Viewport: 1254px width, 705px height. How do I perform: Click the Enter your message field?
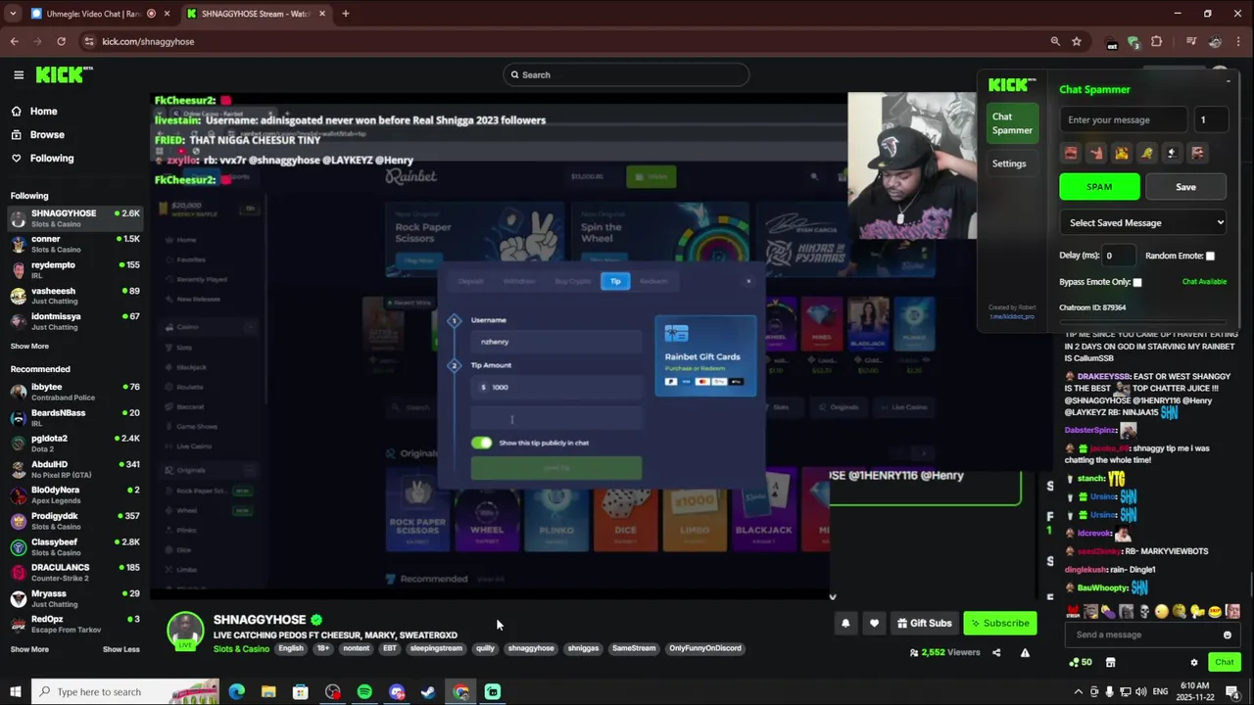pos(1124,119)
